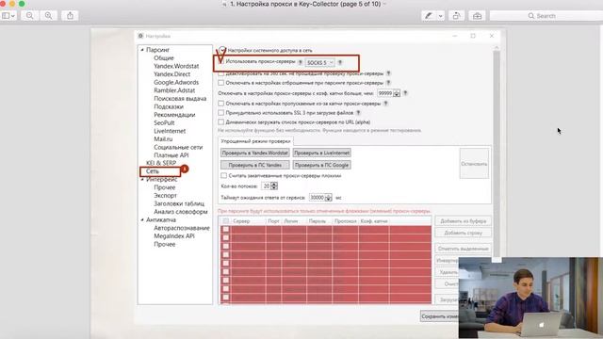Open the SOCKS 5 proxy type dropdown

click(320, 62)
